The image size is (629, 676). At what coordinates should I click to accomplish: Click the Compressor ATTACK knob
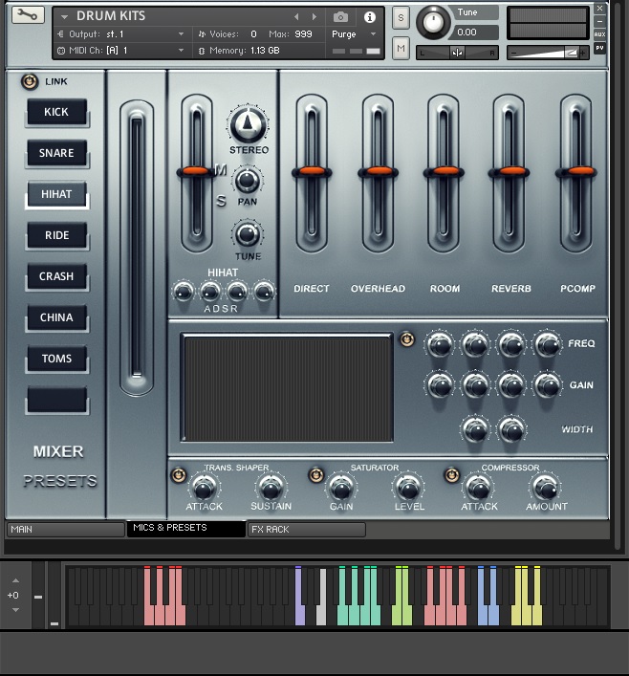[x=478, y=488]
